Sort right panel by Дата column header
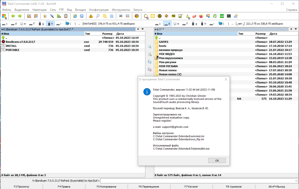The width and height of the screenshot is (299, 189). [x=283, y=34]
